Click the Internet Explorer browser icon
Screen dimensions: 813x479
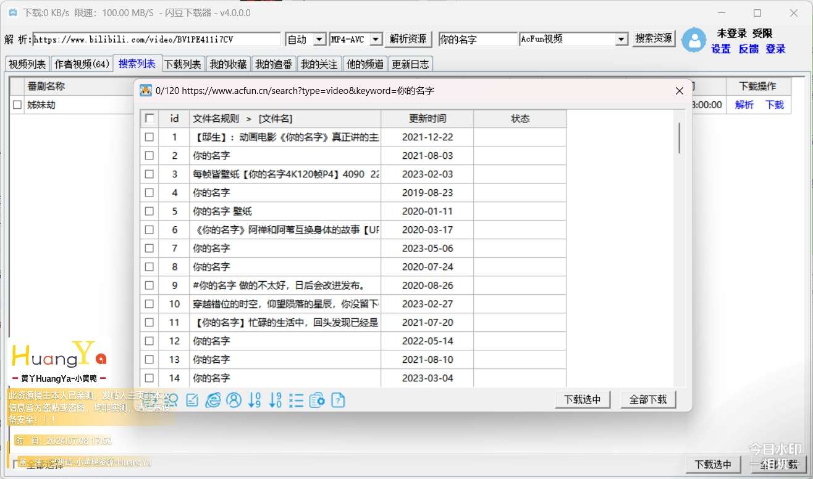(x=213, y=401)
